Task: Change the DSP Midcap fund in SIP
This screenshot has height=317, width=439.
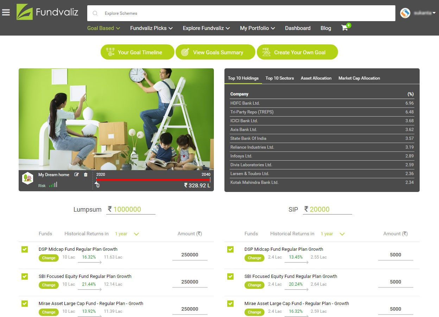Action: pyautogui.click(x=254, y=258)
